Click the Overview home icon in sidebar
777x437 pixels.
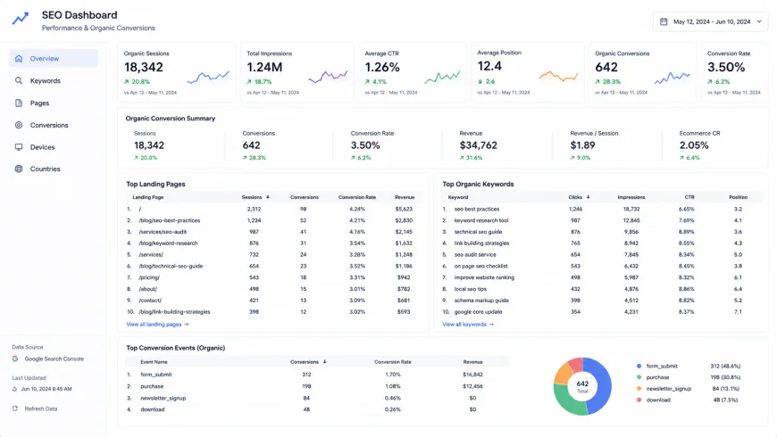point(19,58)
